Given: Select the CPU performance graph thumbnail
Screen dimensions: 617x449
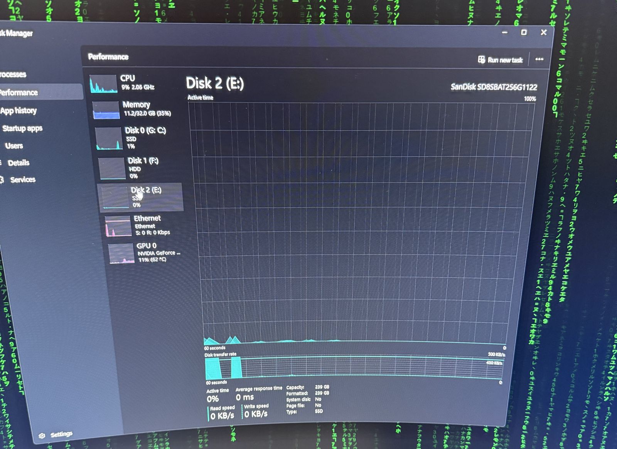Looking at the screenshot, I should coord(103,84).
